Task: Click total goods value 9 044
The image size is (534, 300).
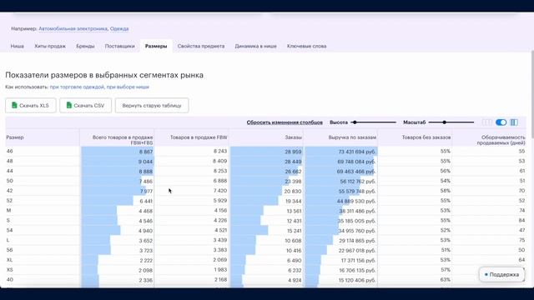Action: point(145,162)
